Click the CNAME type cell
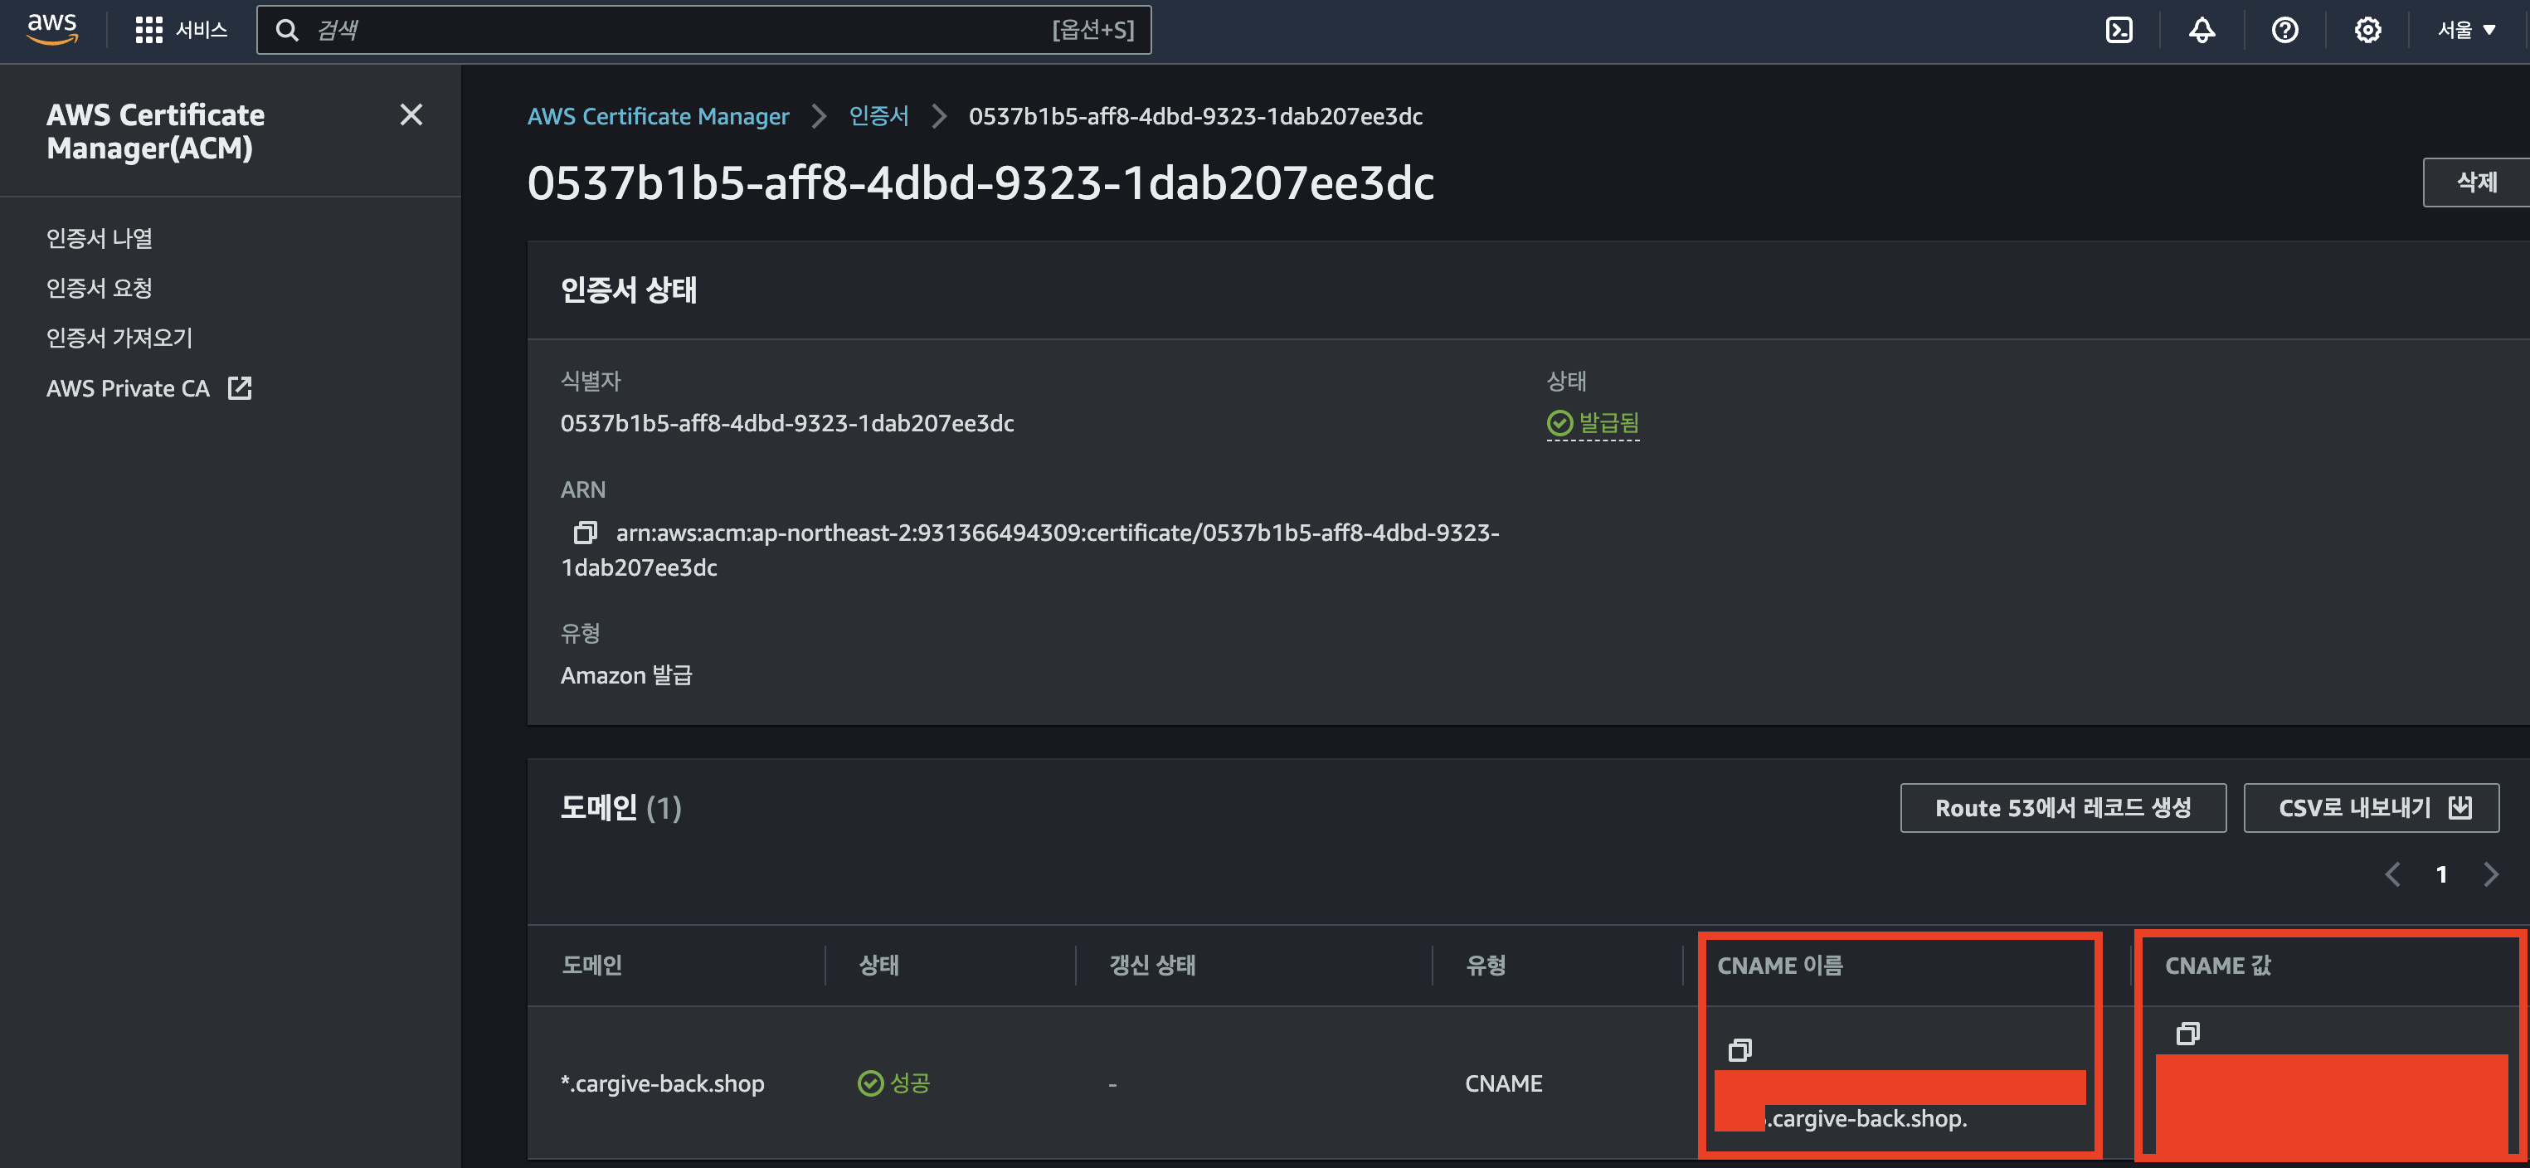 coord(1504,1083)
